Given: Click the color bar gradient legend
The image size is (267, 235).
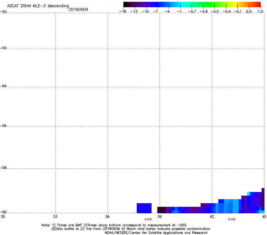Looking at the screenshot, I should (192, 4).
